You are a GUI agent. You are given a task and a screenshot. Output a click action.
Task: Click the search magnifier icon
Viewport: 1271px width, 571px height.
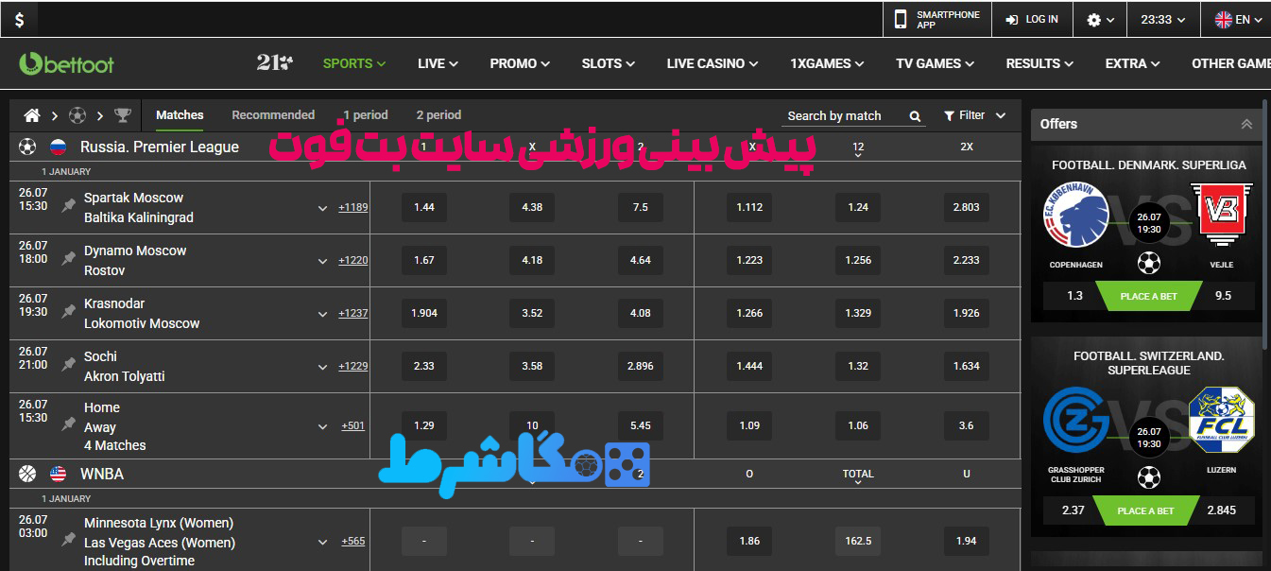pos(915,116)
